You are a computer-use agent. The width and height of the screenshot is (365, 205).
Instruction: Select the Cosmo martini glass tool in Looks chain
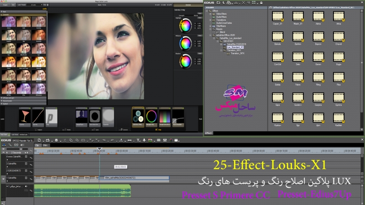tap(25, 117)
